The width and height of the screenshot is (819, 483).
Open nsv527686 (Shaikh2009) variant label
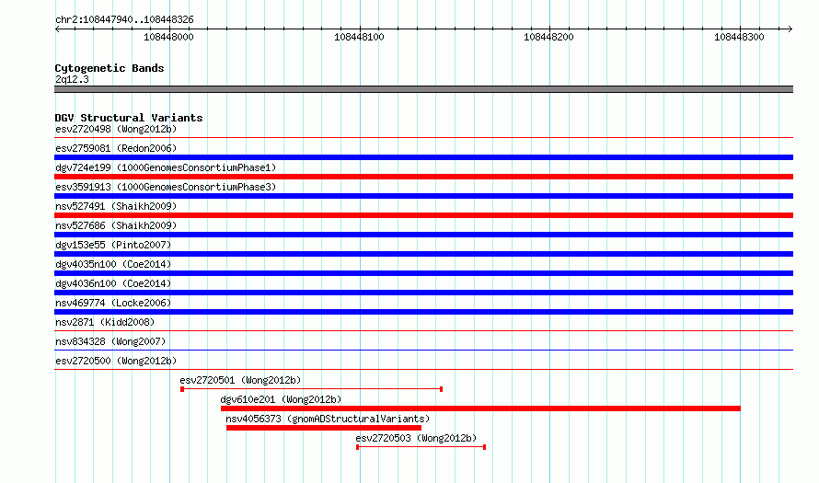(116, 225)
